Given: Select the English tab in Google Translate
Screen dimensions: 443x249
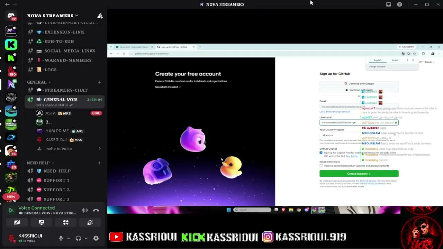Looking at the screenshot, I should tap(377, 60).
